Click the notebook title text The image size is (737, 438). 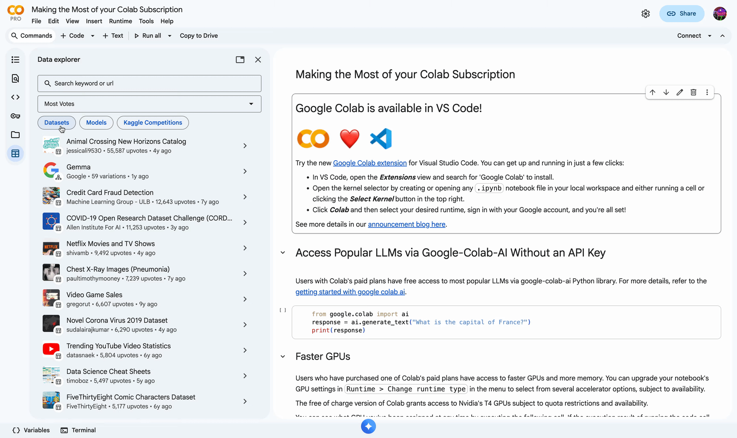(107, 9)
